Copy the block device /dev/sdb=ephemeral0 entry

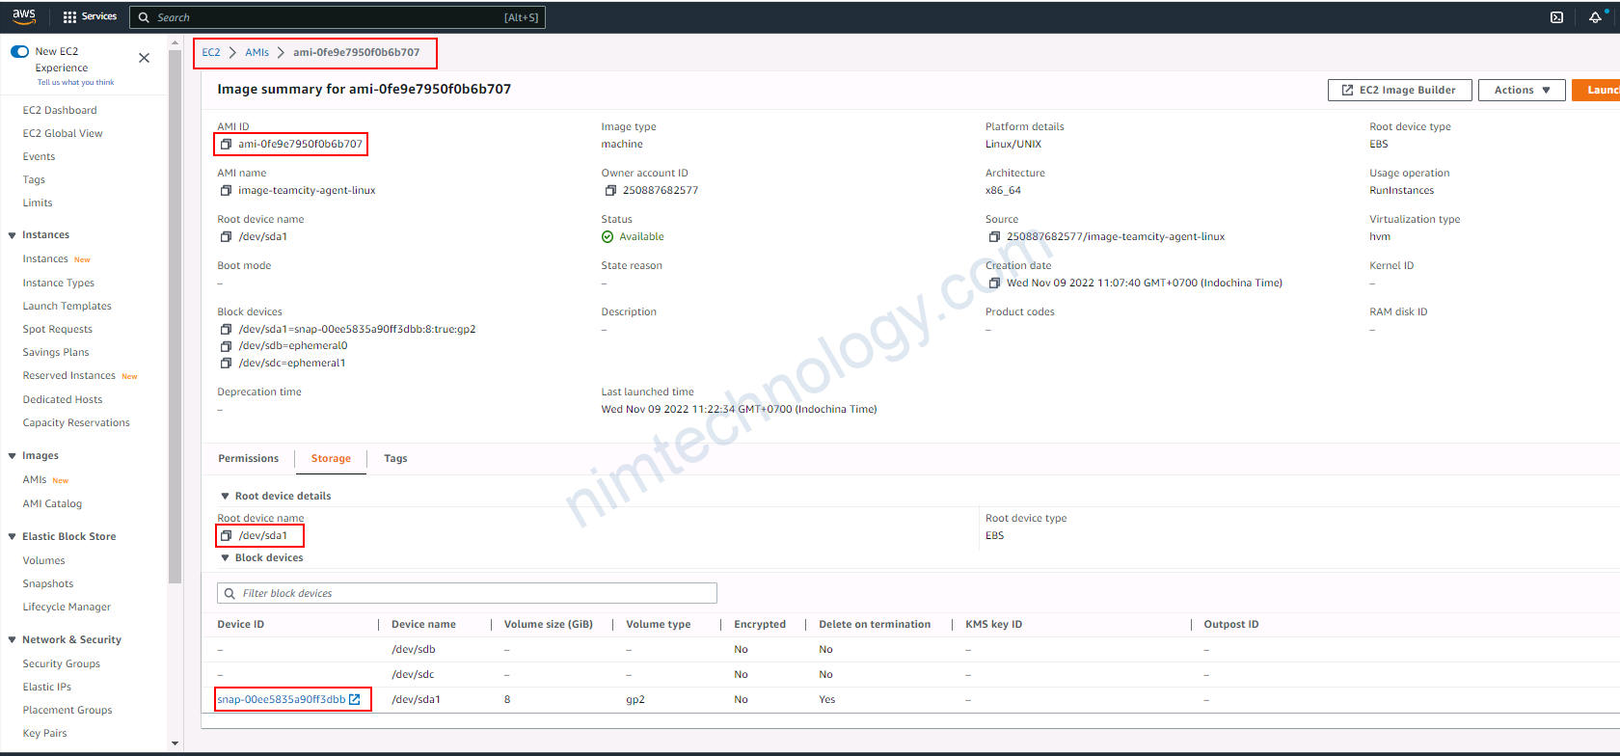[x=226, y=345]
